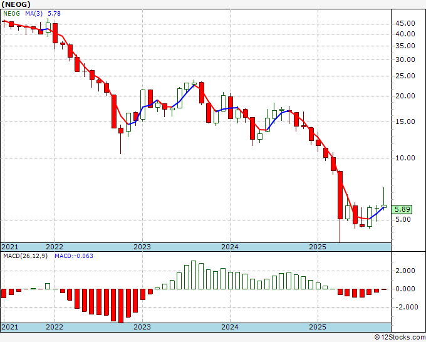Image resolution: width=426 pixels, height=342 pixels.
Task: Click the 2.000 MACD axis label
Action: pos(405,271)
